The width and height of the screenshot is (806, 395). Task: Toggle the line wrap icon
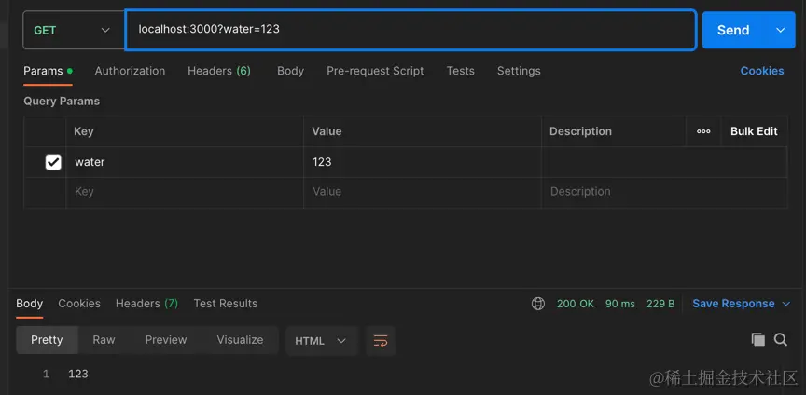point(381,341)
